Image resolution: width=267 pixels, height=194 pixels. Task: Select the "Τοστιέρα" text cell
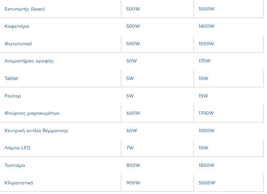[x=15, y=165]
